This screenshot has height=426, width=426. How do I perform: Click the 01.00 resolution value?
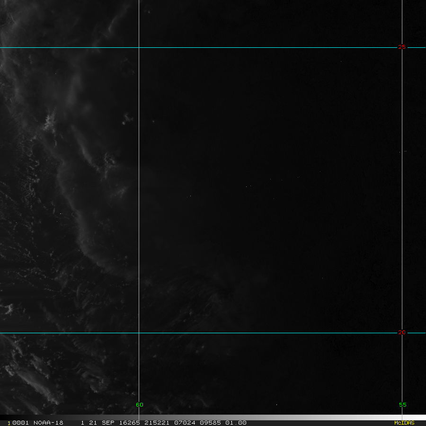coord(236,423)
